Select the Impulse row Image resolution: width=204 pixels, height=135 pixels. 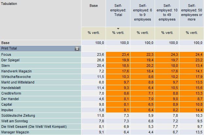tap(41, 110)
